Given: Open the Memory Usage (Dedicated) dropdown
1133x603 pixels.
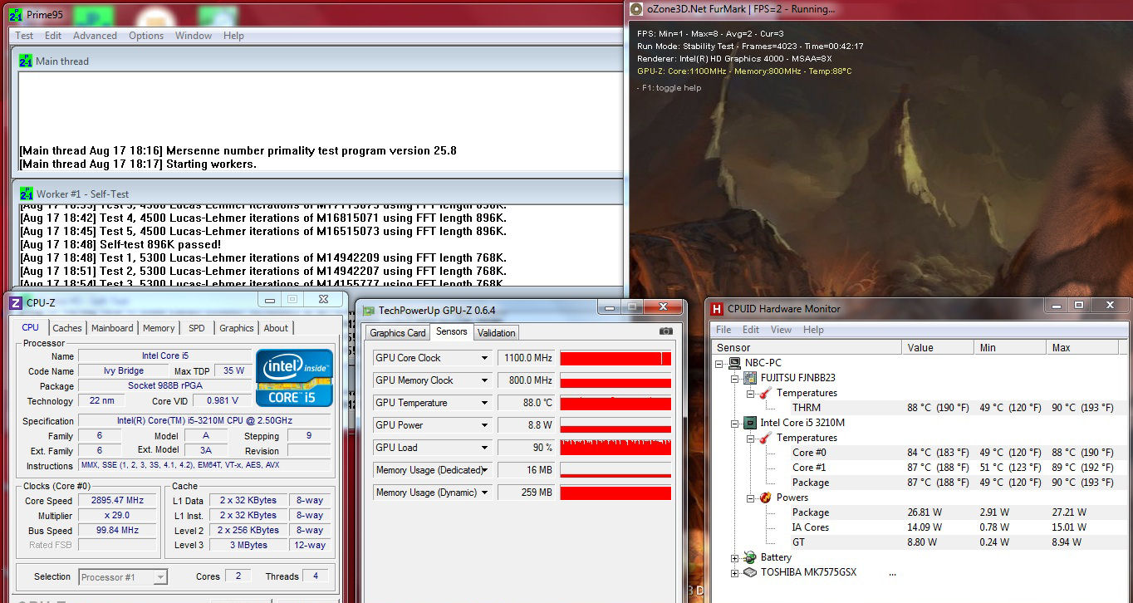Looking at the screenshot, I should coord(485,470).
